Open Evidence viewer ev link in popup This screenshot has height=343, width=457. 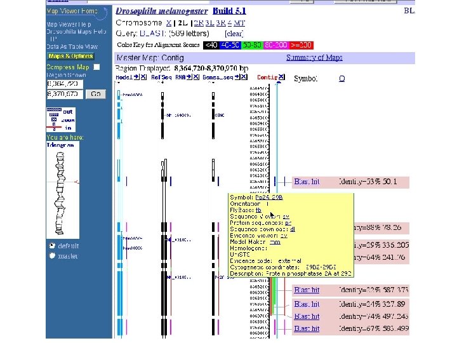pos(284,236)
